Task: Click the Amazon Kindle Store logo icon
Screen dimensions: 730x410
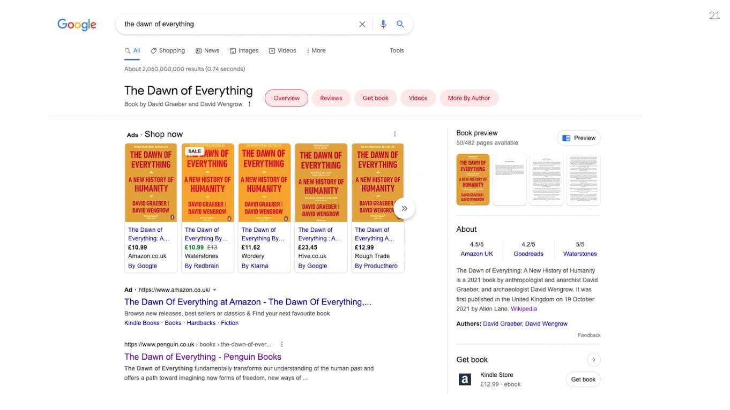Action: point(465,379)
